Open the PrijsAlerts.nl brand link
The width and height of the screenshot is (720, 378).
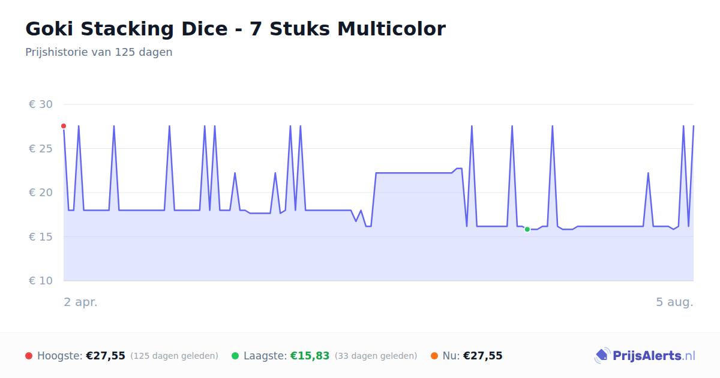pyautogui.click(x=644, y=356)
